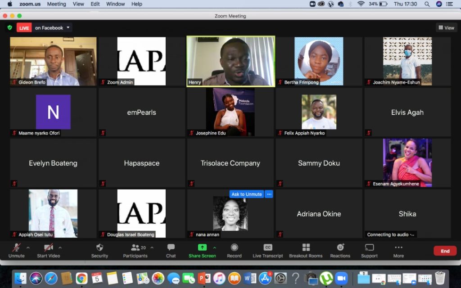Open System Preferences in the Dock

[280, 278]
